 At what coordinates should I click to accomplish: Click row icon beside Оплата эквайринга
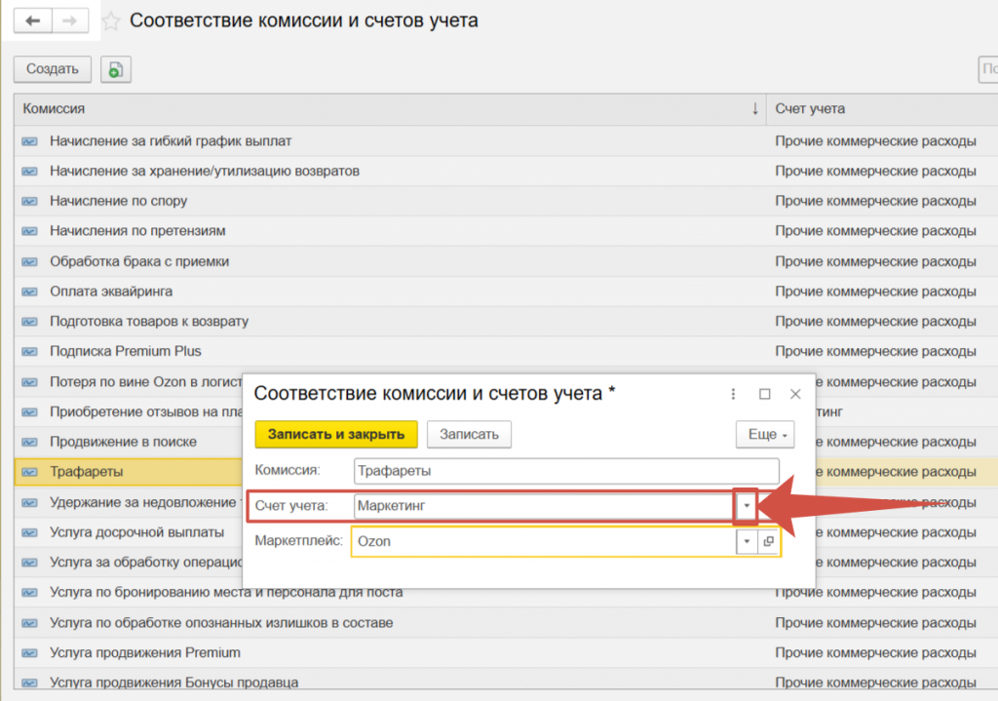(28, 292)
